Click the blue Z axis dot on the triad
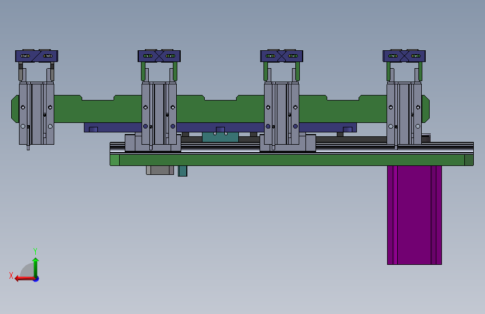This screenshot has height=314, width=485. pyautogui.click(x=36, y=279)
